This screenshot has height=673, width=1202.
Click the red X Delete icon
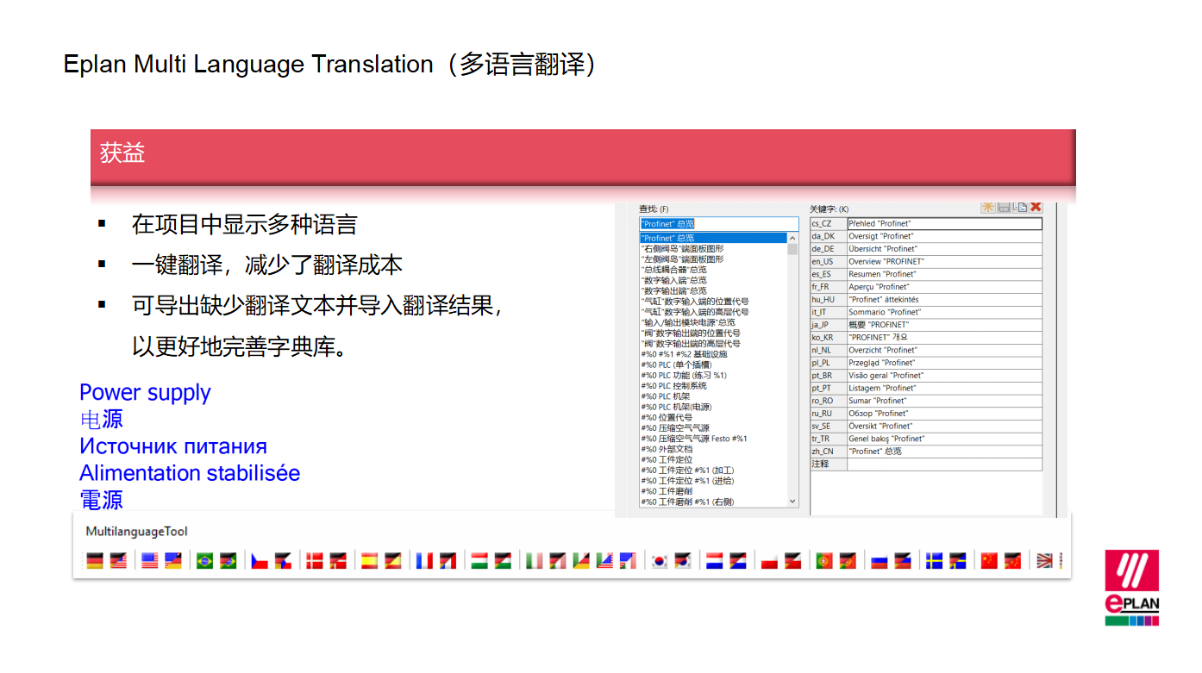[1036, 208]
